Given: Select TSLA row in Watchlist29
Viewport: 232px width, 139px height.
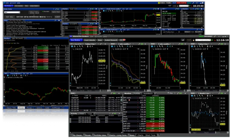Looking at the screenshot, I should click(144, 117).
